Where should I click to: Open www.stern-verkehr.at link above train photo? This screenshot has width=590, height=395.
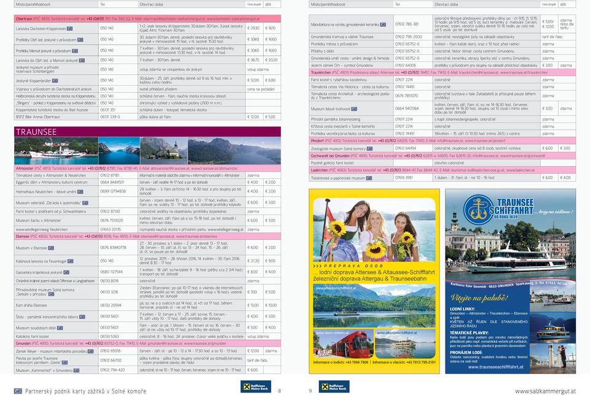(x=331, y=332)
